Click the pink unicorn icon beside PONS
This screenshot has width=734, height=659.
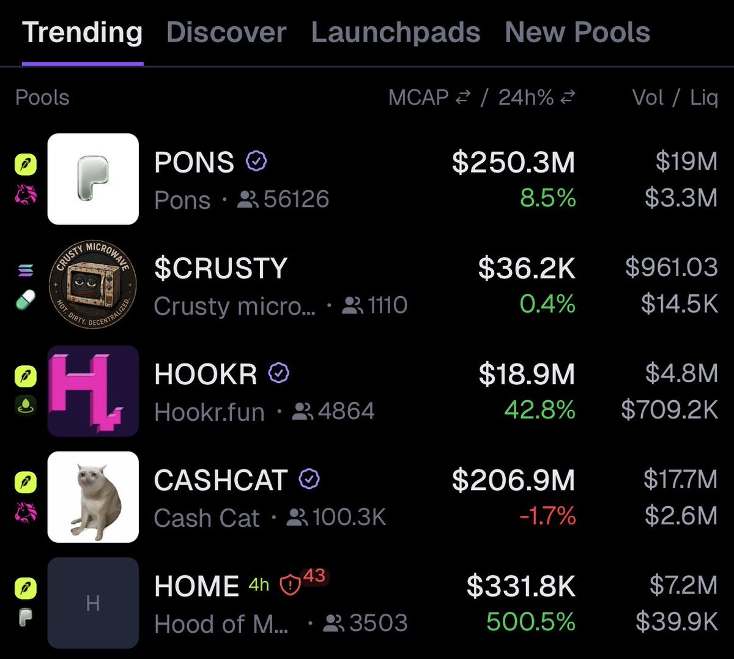click(x=26, y=194)
